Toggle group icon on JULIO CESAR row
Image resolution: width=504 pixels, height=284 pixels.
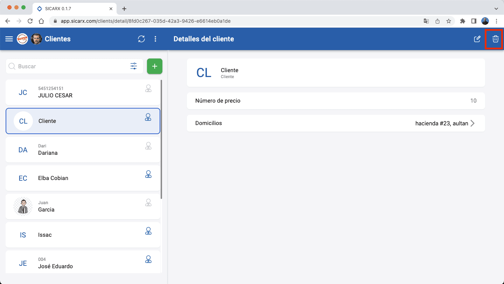[148, 89]
